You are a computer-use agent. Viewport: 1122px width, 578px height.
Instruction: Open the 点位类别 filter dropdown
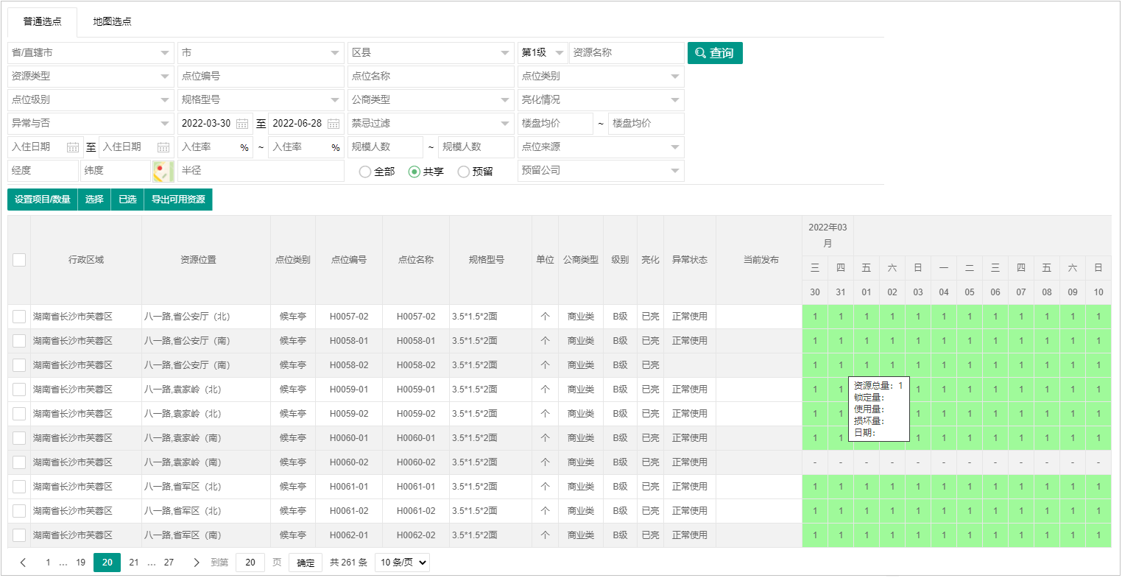[601, 77]
